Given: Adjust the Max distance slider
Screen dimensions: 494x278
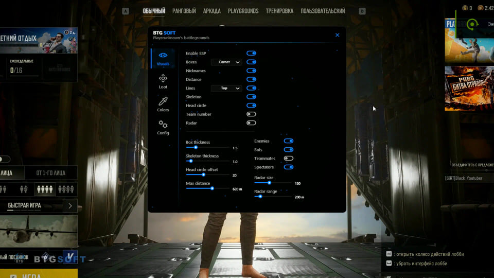Looking at the screenshot, I should 208,188.
